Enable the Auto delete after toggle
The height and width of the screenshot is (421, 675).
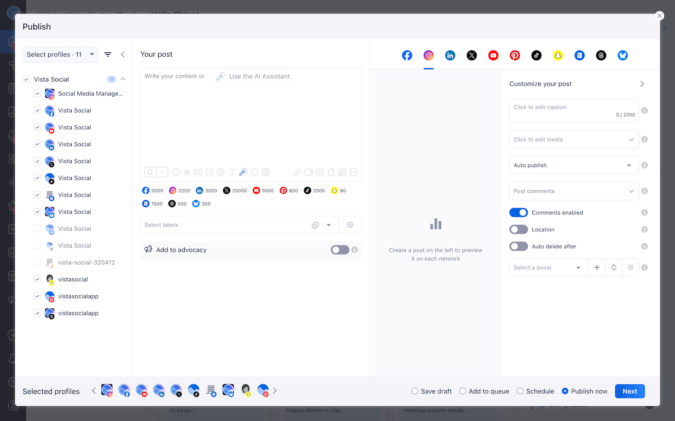pos(518,246)
